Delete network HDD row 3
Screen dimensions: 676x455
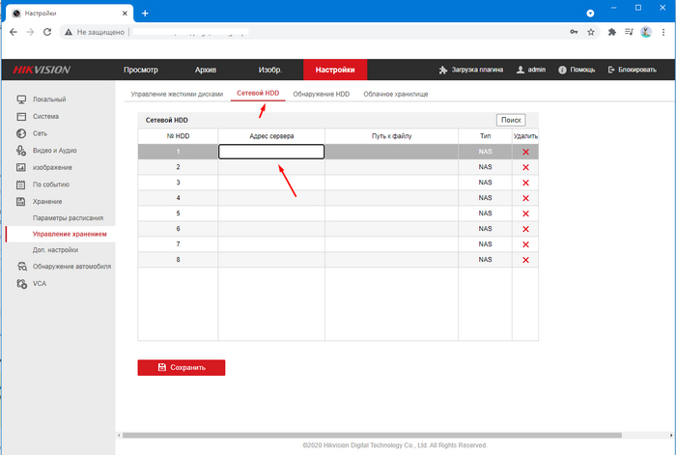525,183
